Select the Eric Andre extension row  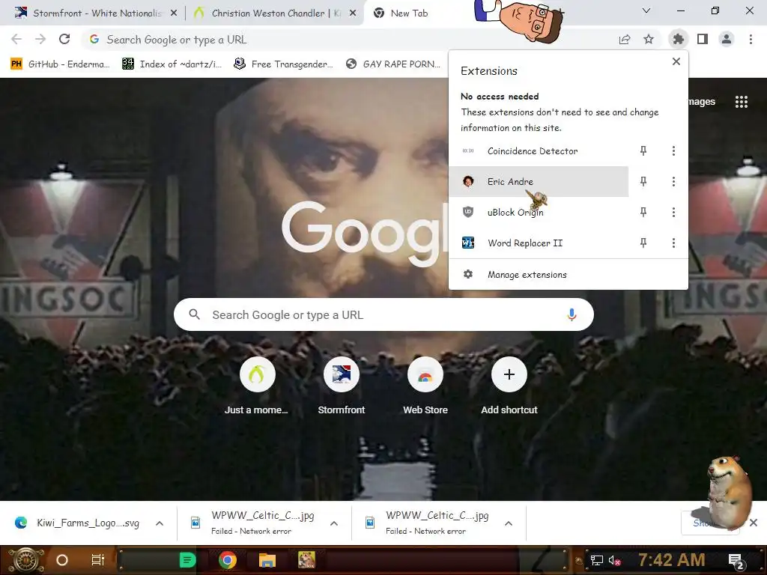click(x=539, y=182)
